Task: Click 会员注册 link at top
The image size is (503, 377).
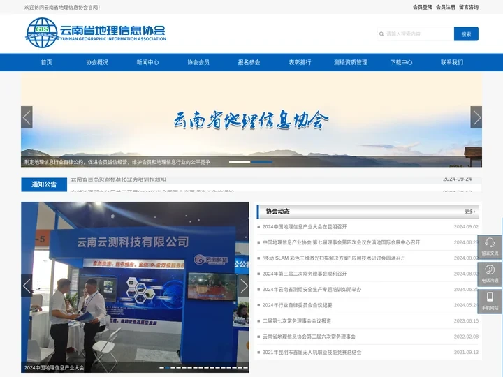Action: point(446,7)
